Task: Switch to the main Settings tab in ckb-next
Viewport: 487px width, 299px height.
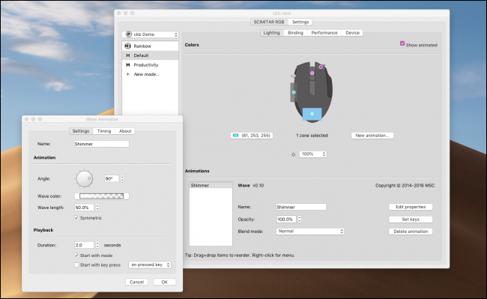Action: click(x=300, y=22)
